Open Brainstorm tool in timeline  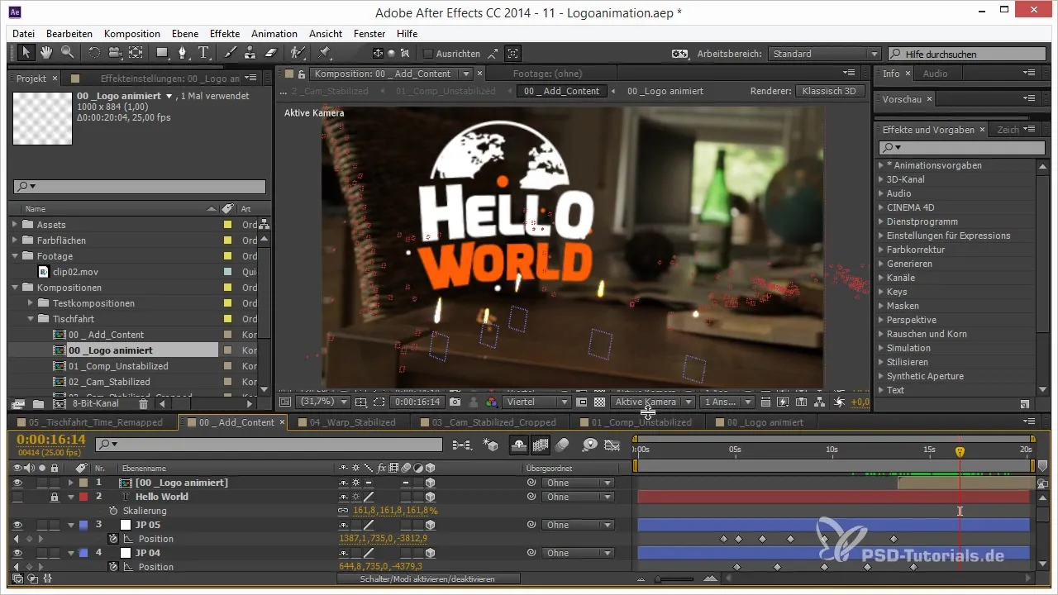click(589, 445)
